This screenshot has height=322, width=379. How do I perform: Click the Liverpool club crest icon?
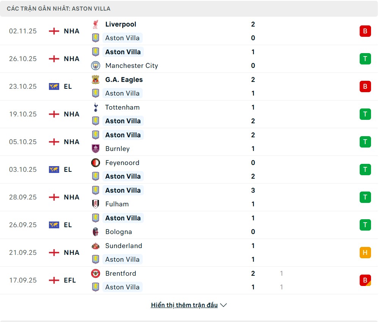[x=95, y=24]
